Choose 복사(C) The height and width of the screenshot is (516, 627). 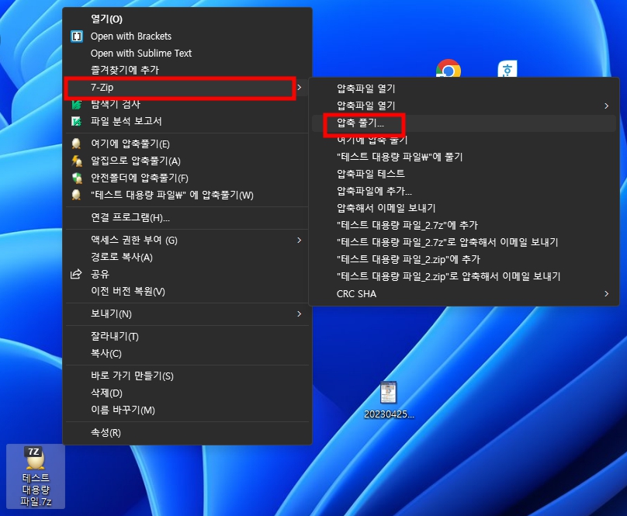187,354
